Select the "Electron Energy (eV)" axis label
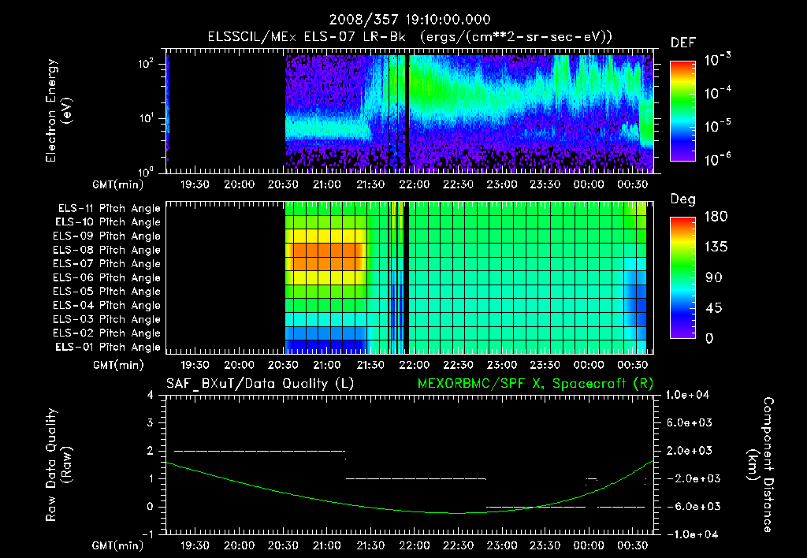Image resolution: width=807 pixels, height=558 pixels. pos(58,110)
